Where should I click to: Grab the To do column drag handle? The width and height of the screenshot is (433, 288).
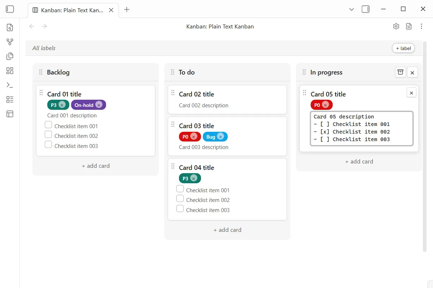point(172,72)
